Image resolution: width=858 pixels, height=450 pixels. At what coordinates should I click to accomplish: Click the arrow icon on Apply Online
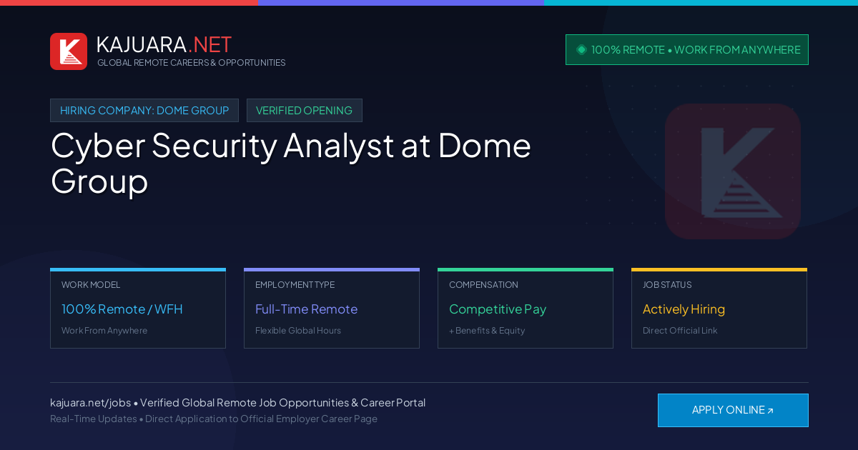pos(770,411)
